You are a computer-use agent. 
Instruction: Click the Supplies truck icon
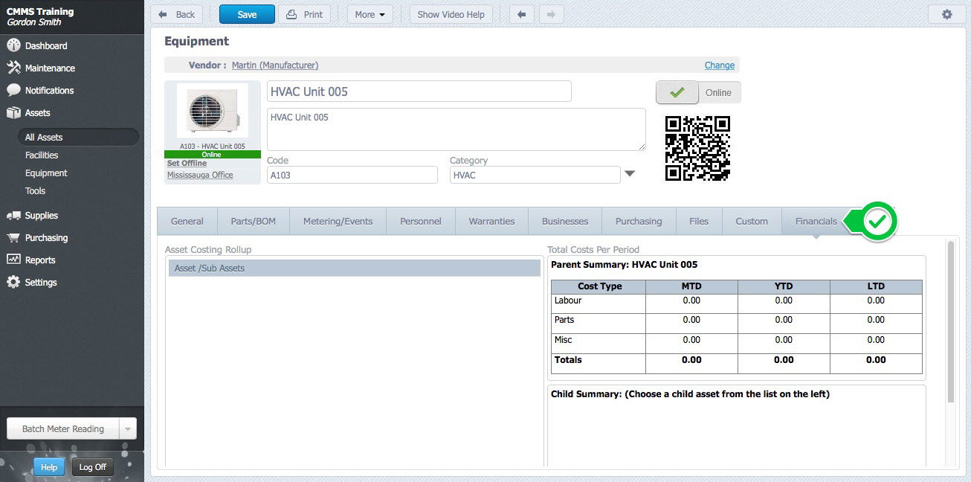(13, 215)
